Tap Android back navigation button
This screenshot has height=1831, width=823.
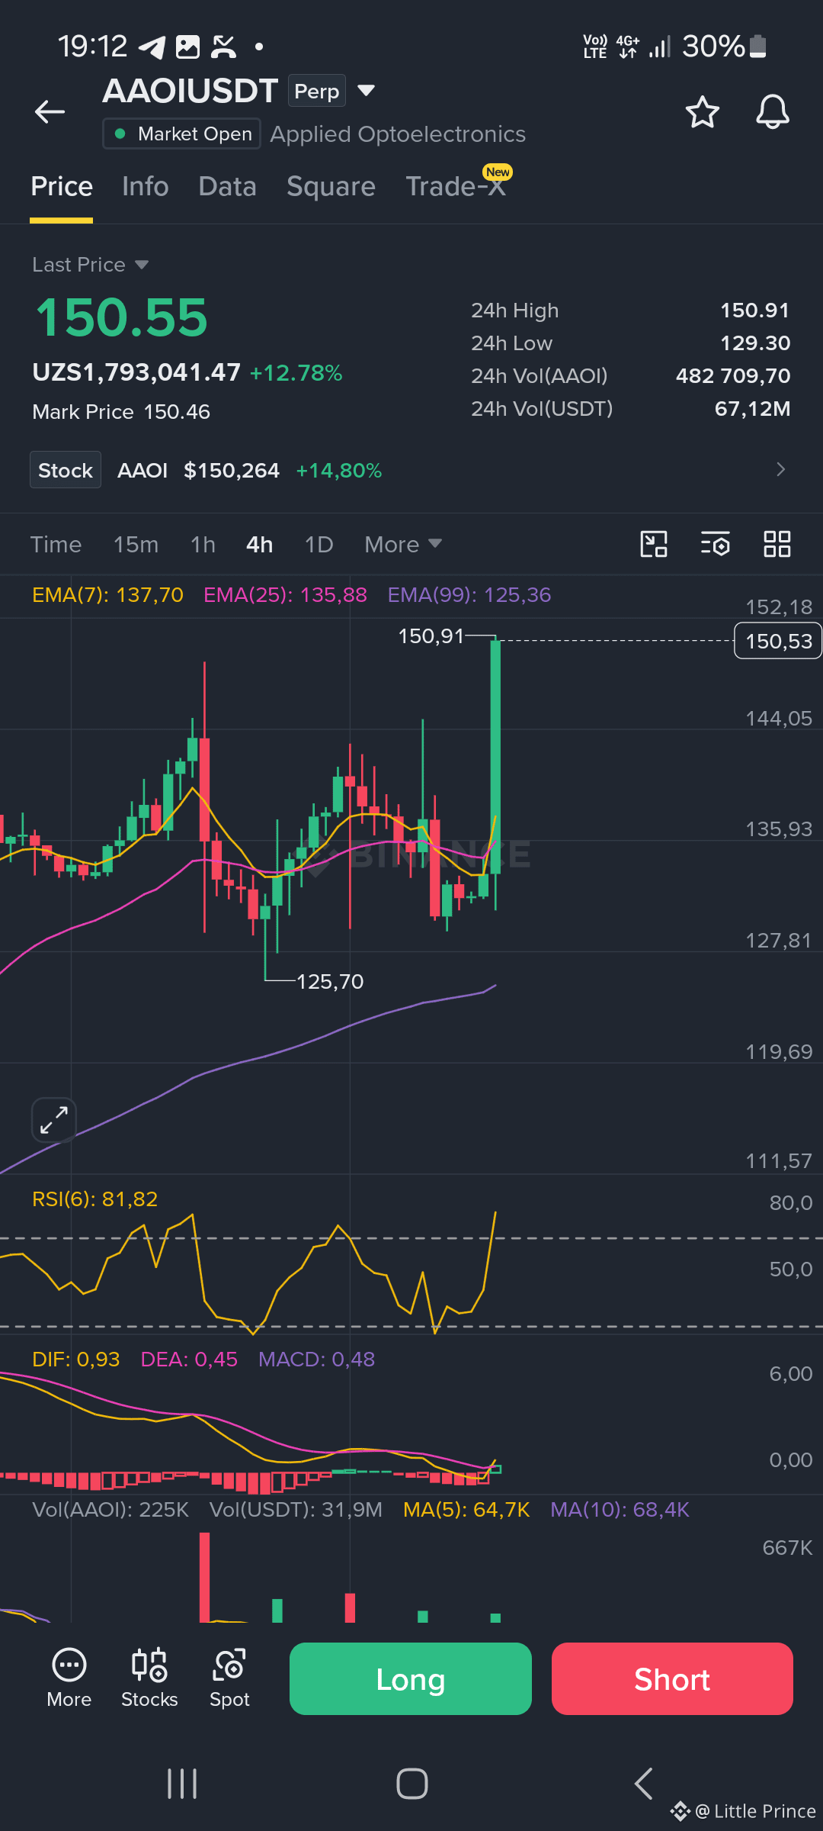(x=644, y=1784)
